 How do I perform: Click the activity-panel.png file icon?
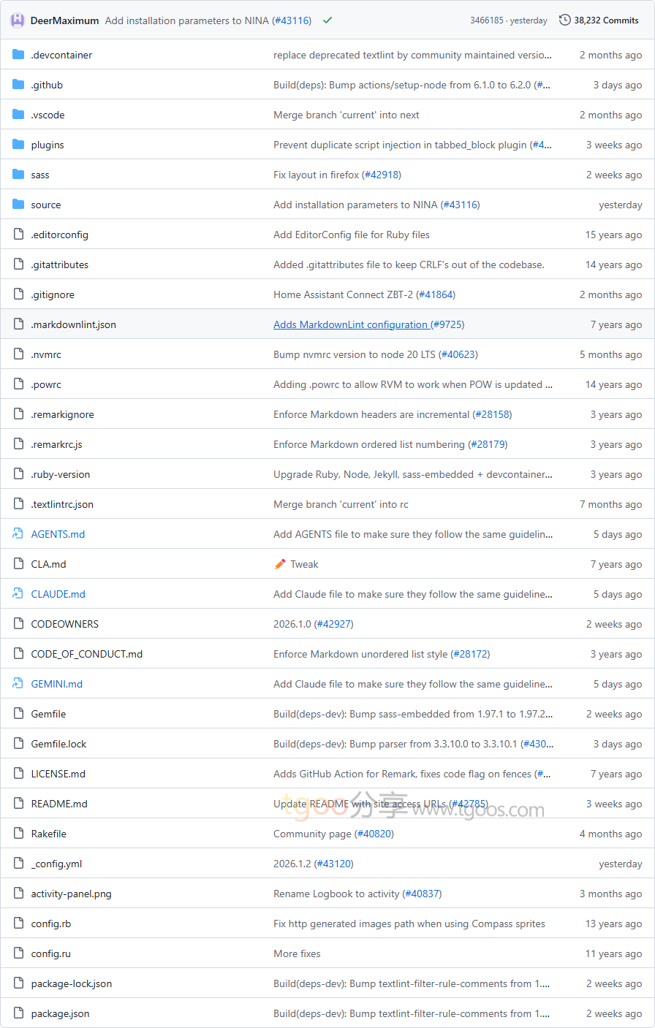tap(18, 894)
